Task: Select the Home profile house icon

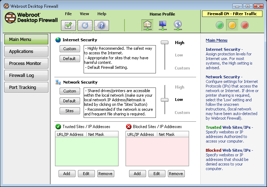Action: 147,25
